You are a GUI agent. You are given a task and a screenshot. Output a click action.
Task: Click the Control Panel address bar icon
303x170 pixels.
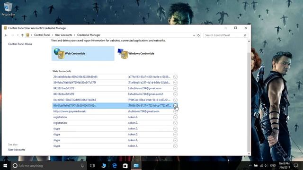click(28, 35)
